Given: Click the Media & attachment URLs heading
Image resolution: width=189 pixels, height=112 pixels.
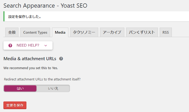Looking at the screenshot, I should coord(30,59).
